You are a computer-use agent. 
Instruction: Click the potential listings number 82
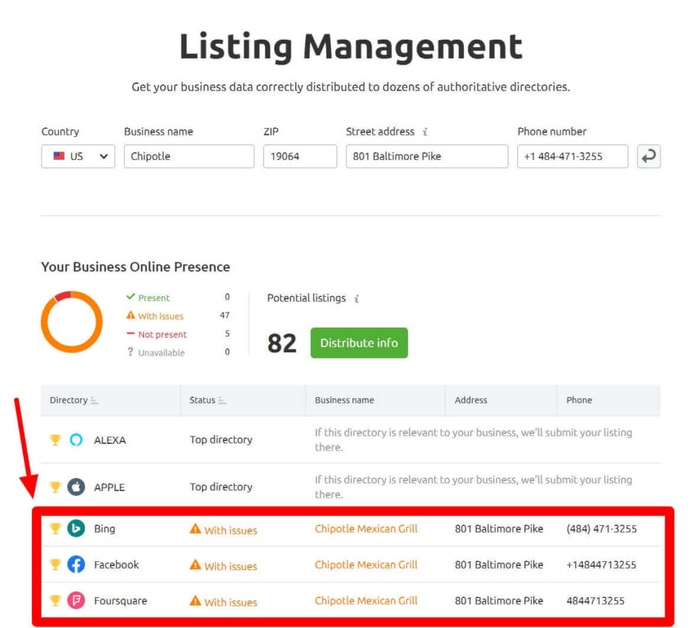click(282, 343)
